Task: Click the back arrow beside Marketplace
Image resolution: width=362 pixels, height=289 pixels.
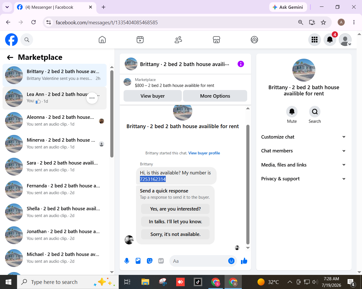Action: pos(10,57)
